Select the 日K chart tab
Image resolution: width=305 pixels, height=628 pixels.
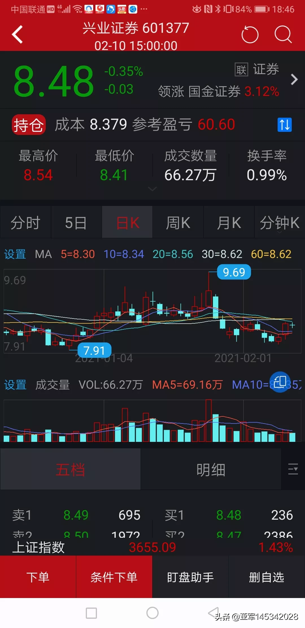(x=127, y=222)
